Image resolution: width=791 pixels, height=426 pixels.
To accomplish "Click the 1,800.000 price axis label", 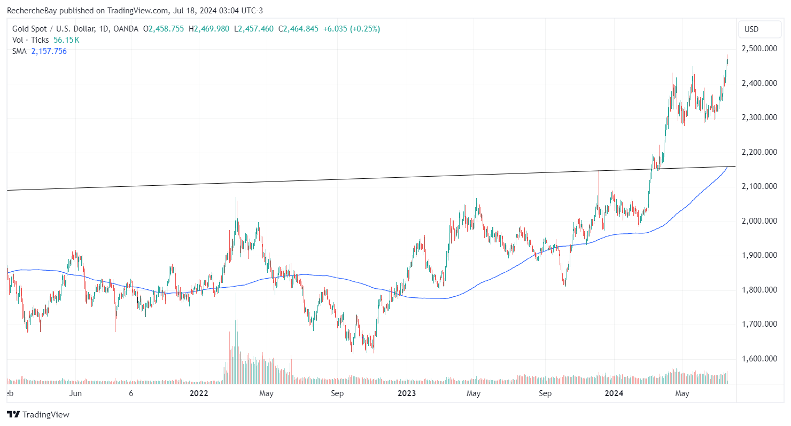I will (x=759, y=290).
